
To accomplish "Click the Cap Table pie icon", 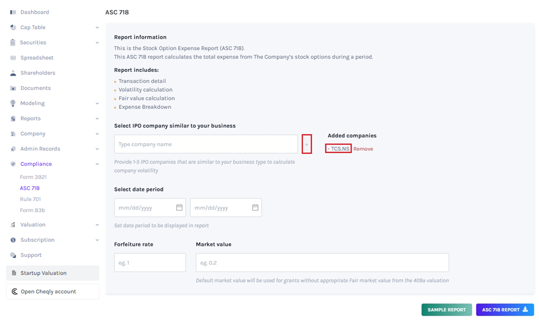I will [x=13, y=27].
